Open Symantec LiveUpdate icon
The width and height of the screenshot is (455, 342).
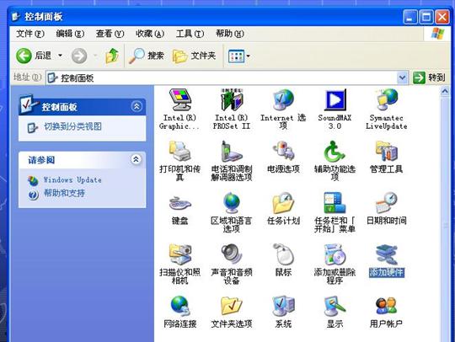[386, 110]
